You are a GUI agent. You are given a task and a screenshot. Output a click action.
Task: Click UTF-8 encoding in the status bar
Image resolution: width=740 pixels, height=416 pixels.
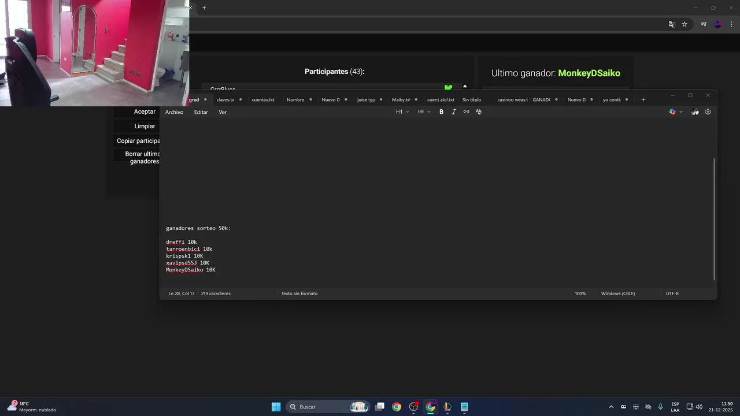[672, 294]
